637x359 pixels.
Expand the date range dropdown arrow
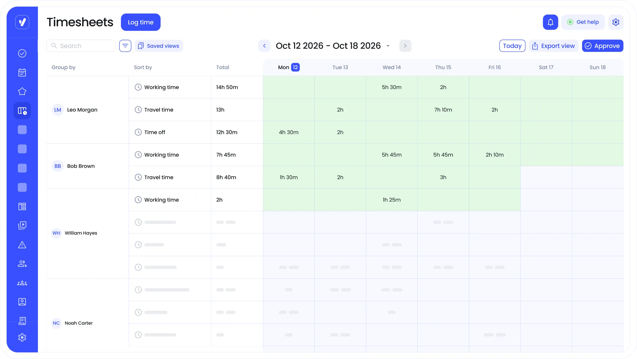coord(388,46)
